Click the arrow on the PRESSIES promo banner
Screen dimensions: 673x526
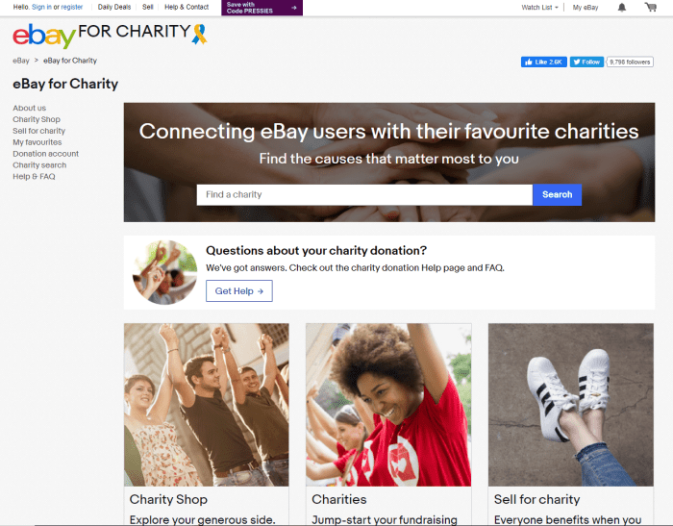tap(294, 8)
